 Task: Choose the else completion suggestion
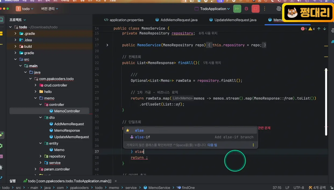[x=191, y=130]
